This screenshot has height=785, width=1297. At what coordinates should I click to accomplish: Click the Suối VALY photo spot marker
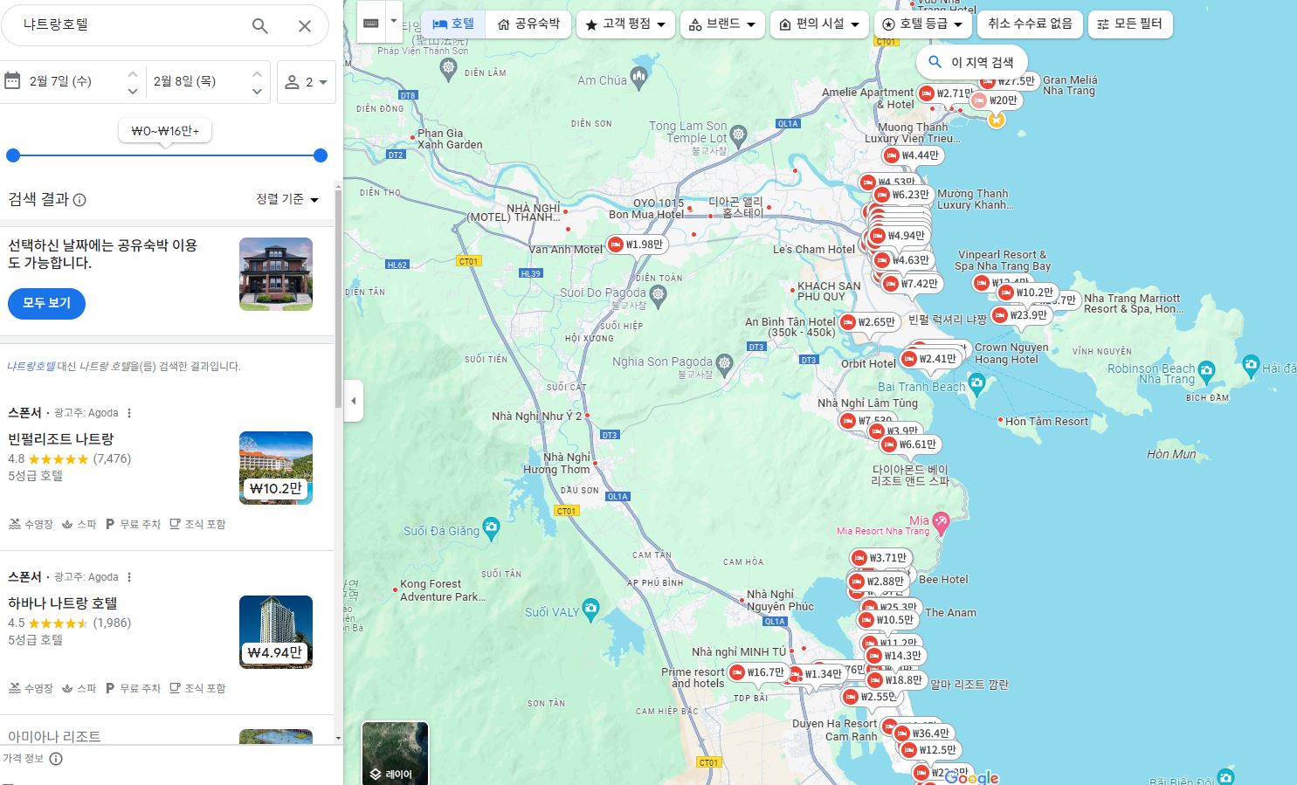click(x=590, y=609)
